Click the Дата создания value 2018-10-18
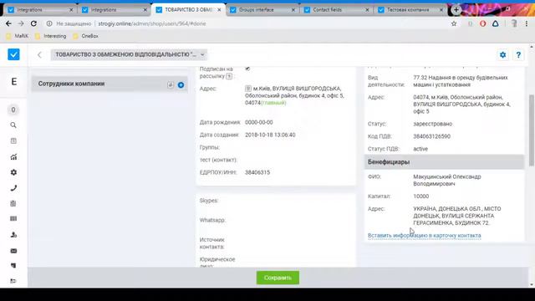 (x=270, y=135)
